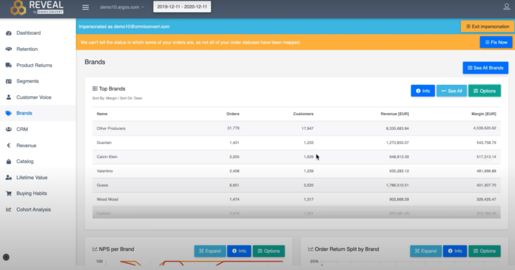Click Calvin Klein orders value 2,205

234,157
